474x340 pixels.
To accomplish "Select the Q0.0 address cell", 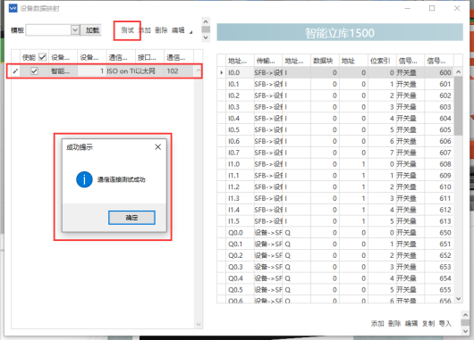I will click(240, 233).
